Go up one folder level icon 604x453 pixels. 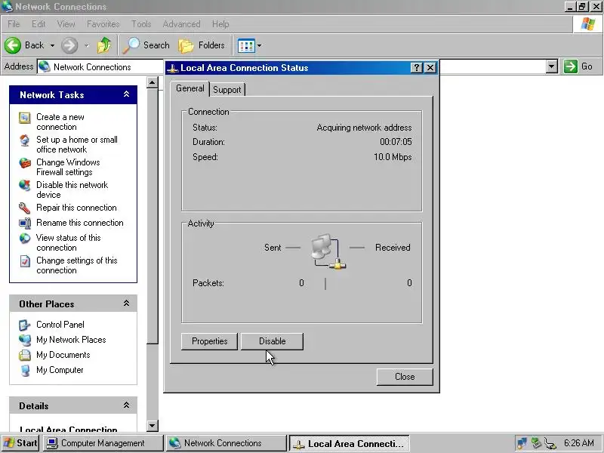[x=104, y=45]
